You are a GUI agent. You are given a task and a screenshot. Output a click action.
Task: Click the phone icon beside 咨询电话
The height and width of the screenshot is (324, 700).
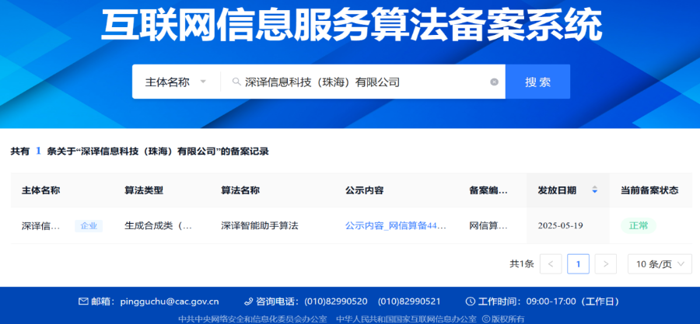(249, 301)
